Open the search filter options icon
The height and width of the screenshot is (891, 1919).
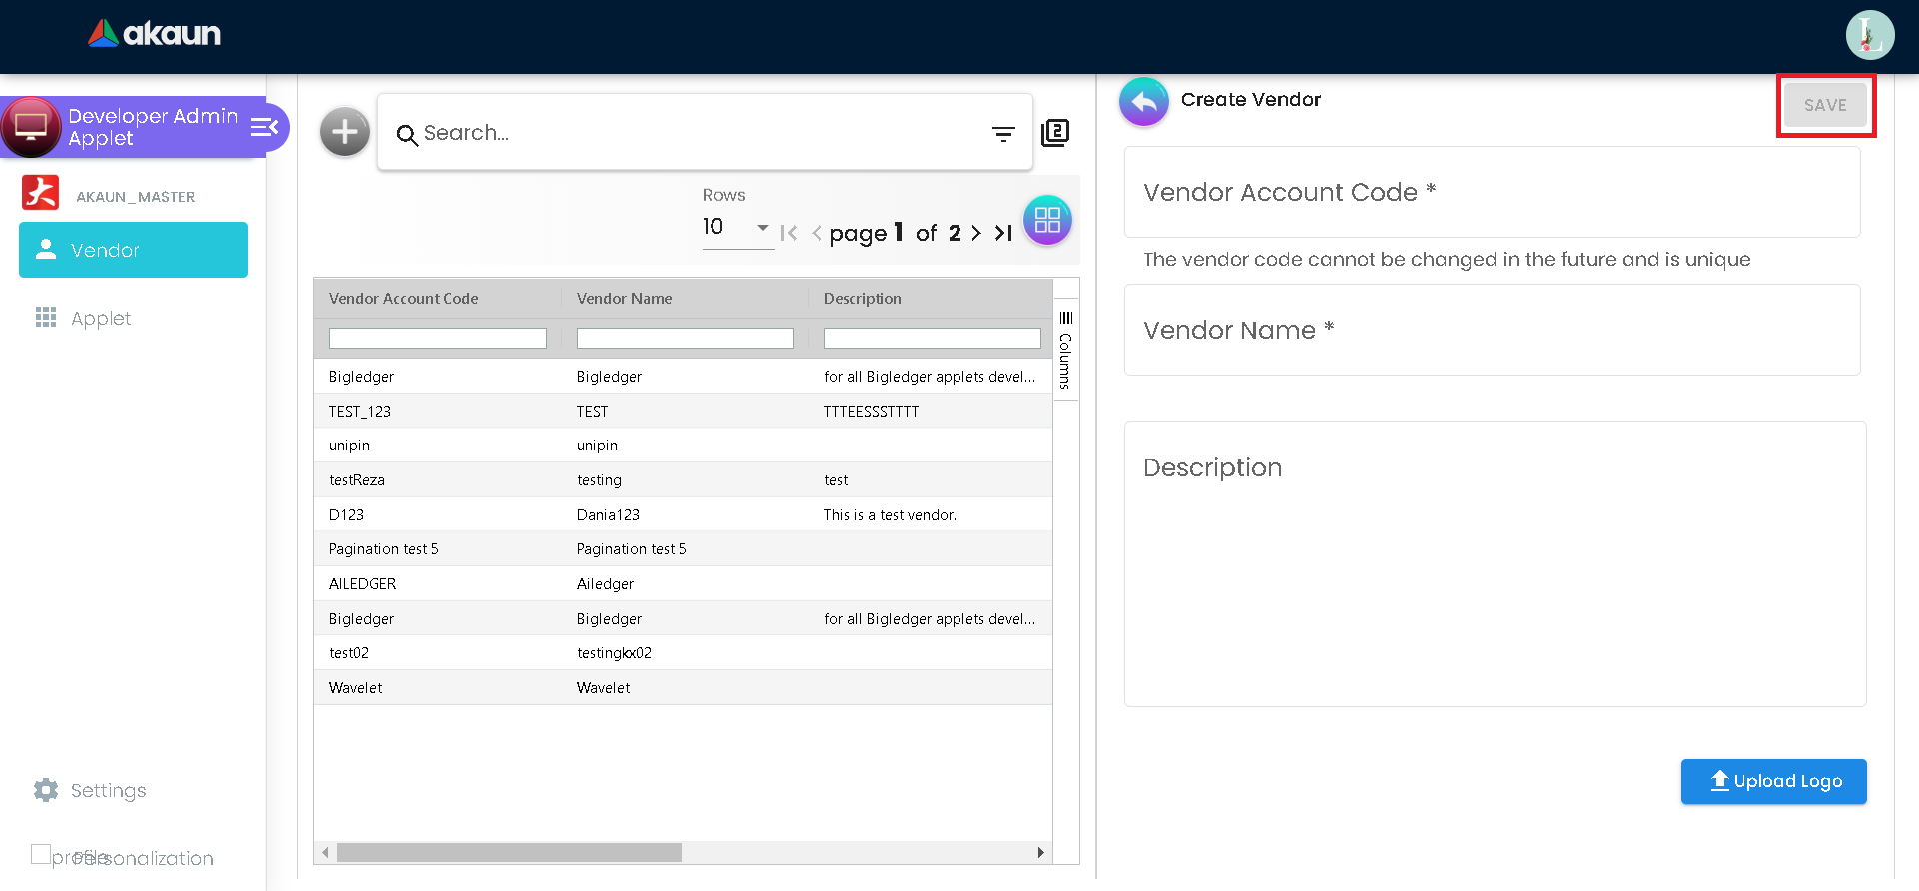[1003, 134]
